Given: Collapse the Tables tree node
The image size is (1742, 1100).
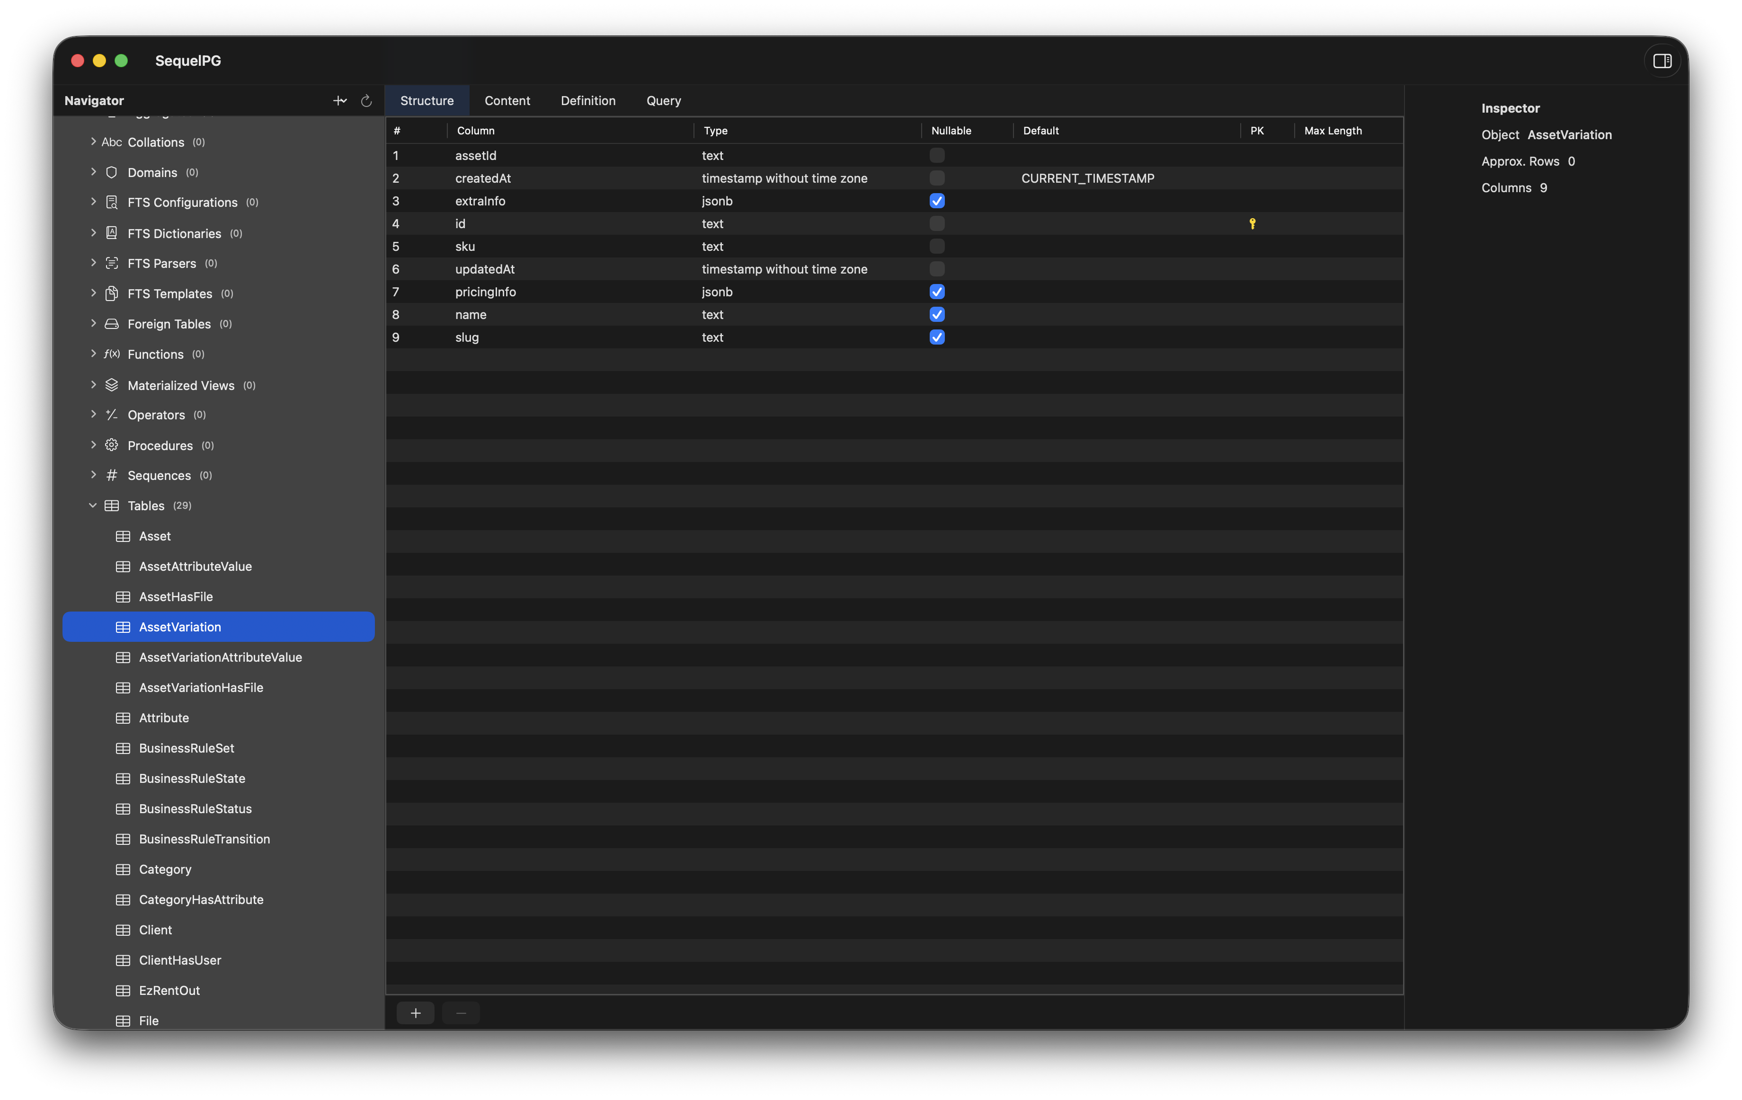Looking at the screenshot, I should (x=93, y=506).
